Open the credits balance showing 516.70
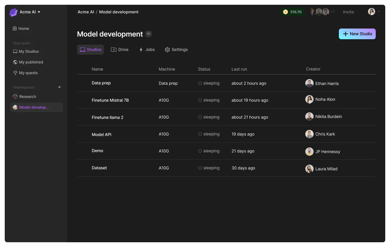The image size is (390, 247). point(292,12)
